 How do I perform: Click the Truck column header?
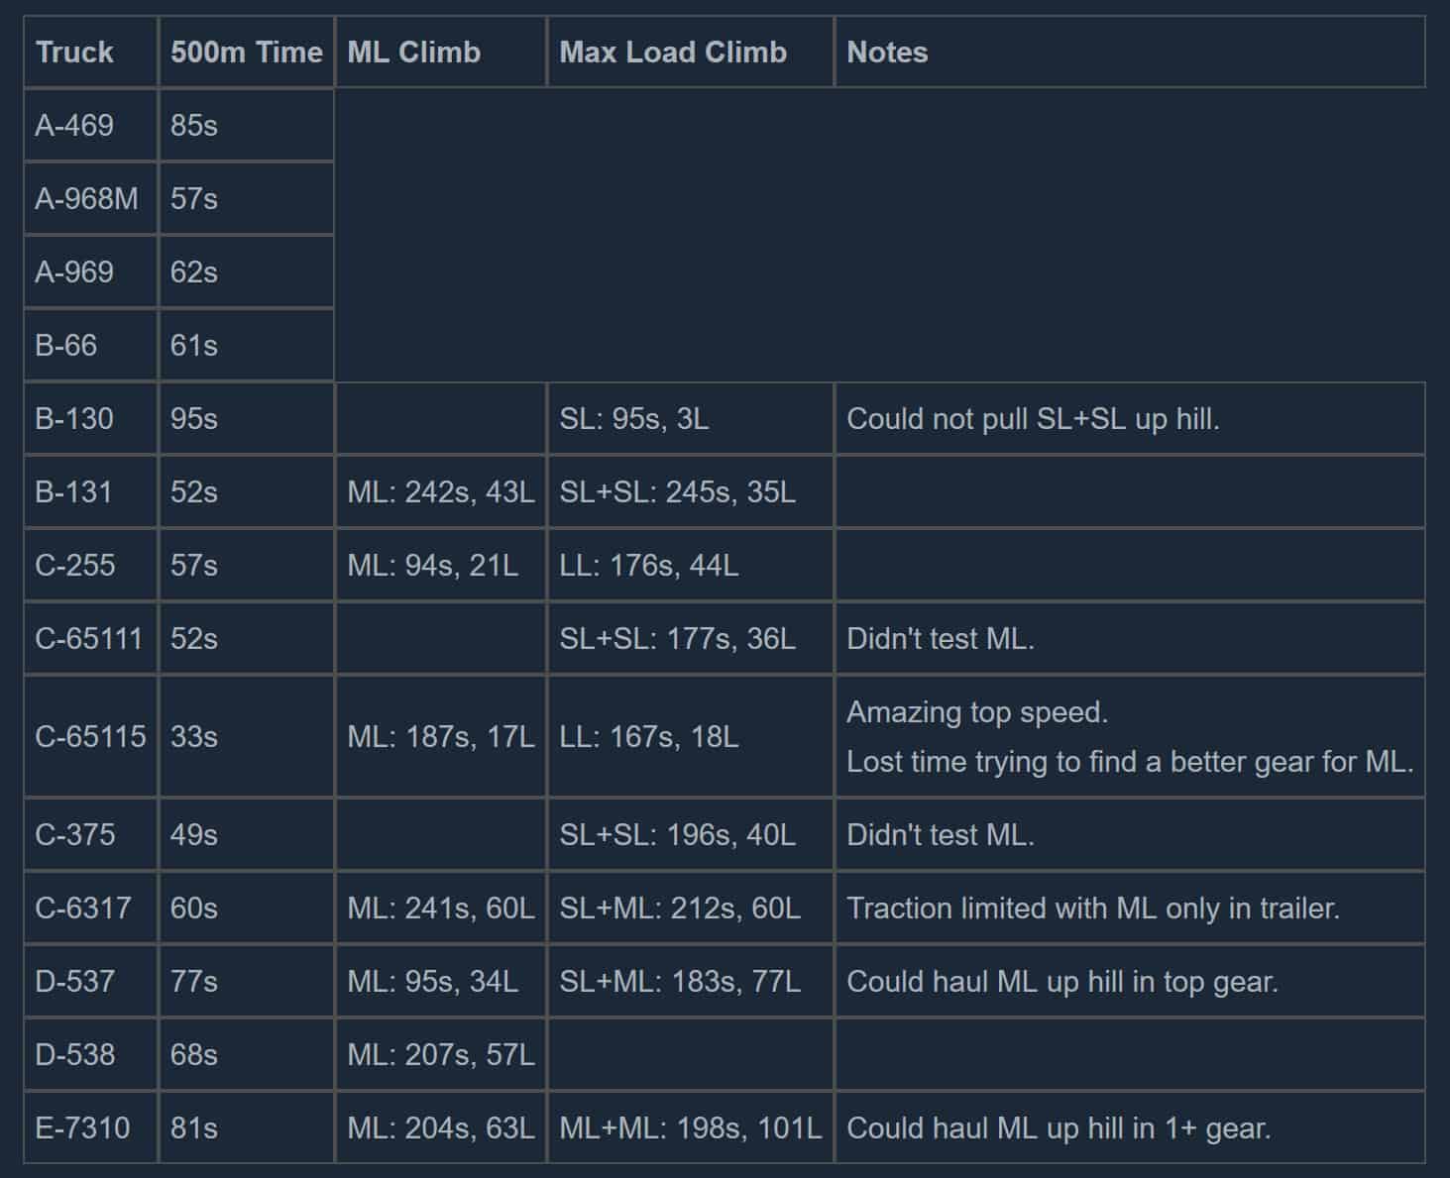(75, 53)
